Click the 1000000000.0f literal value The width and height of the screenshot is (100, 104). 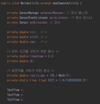coord(76,80)
